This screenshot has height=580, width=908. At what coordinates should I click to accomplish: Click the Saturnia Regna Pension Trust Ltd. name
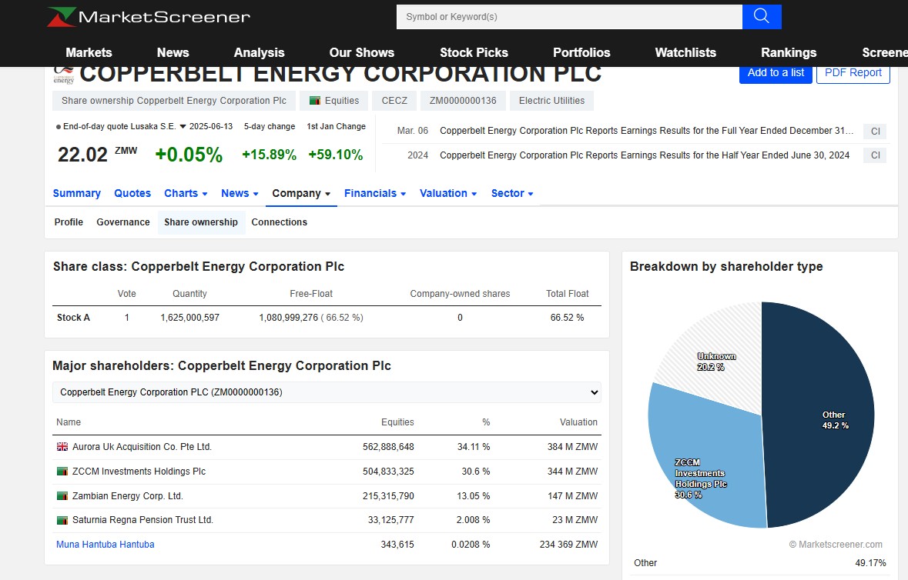(x=142, y=520)
